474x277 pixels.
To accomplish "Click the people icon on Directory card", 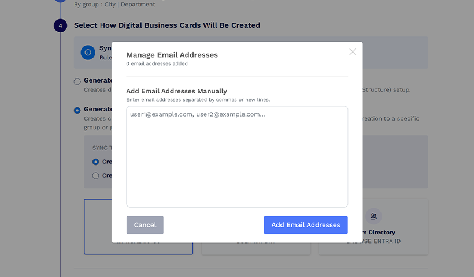I will 373,216.
